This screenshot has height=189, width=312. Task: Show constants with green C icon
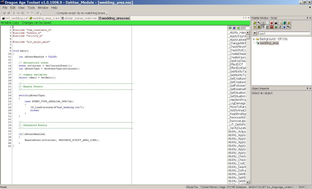click(239, 28)
